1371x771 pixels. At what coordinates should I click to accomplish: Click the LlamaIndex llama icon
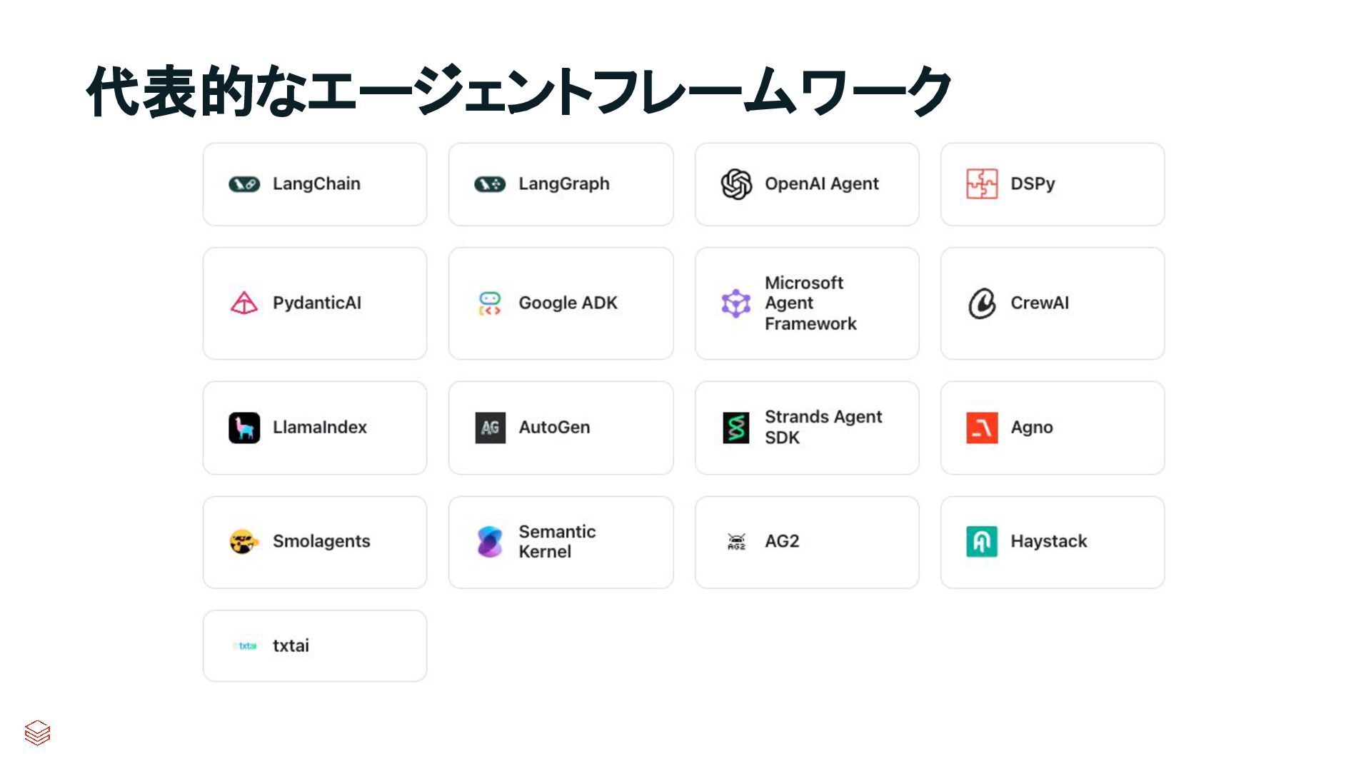244,428
